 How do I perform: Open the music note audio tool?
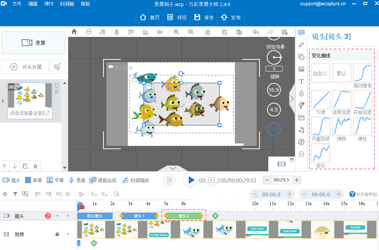(301, 130)
